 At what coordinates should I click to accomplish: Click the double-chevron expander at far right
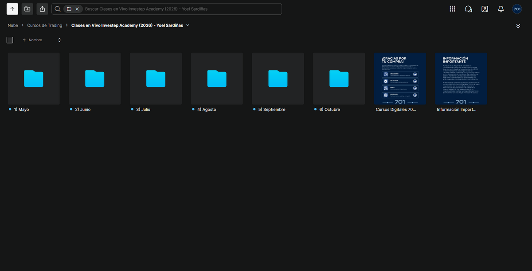coord(518,26)
